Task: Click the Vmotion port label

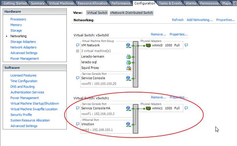Action: 87,124
